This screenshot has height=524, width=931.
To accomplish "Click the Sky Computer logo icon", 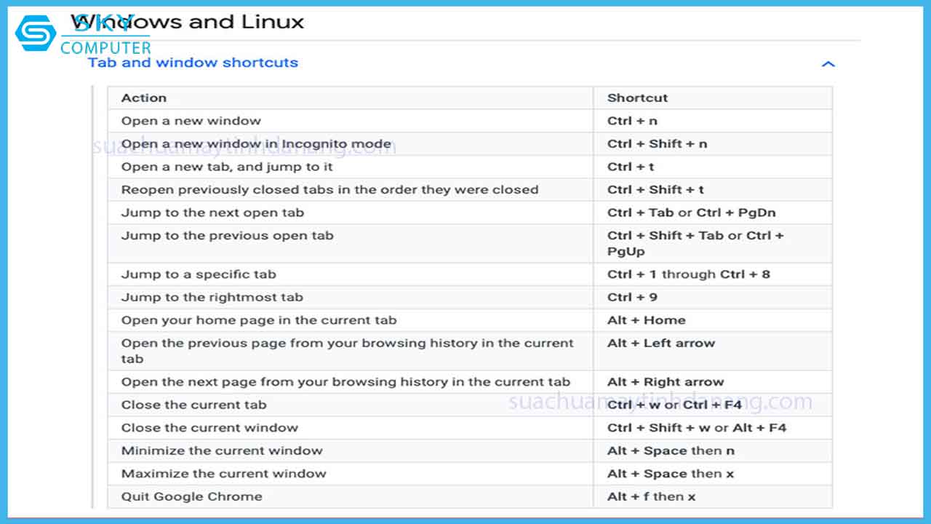I will click(36, 33).
